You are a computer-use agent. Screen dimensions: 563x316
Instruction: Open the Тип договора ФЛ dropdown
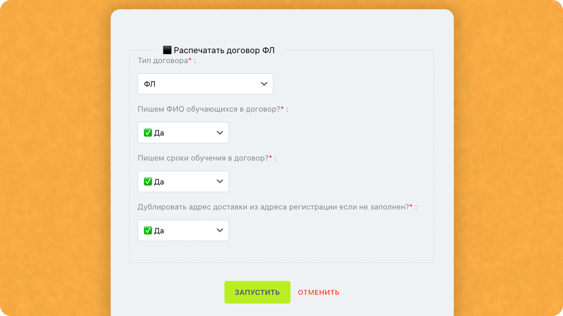[x=205, y=84]
